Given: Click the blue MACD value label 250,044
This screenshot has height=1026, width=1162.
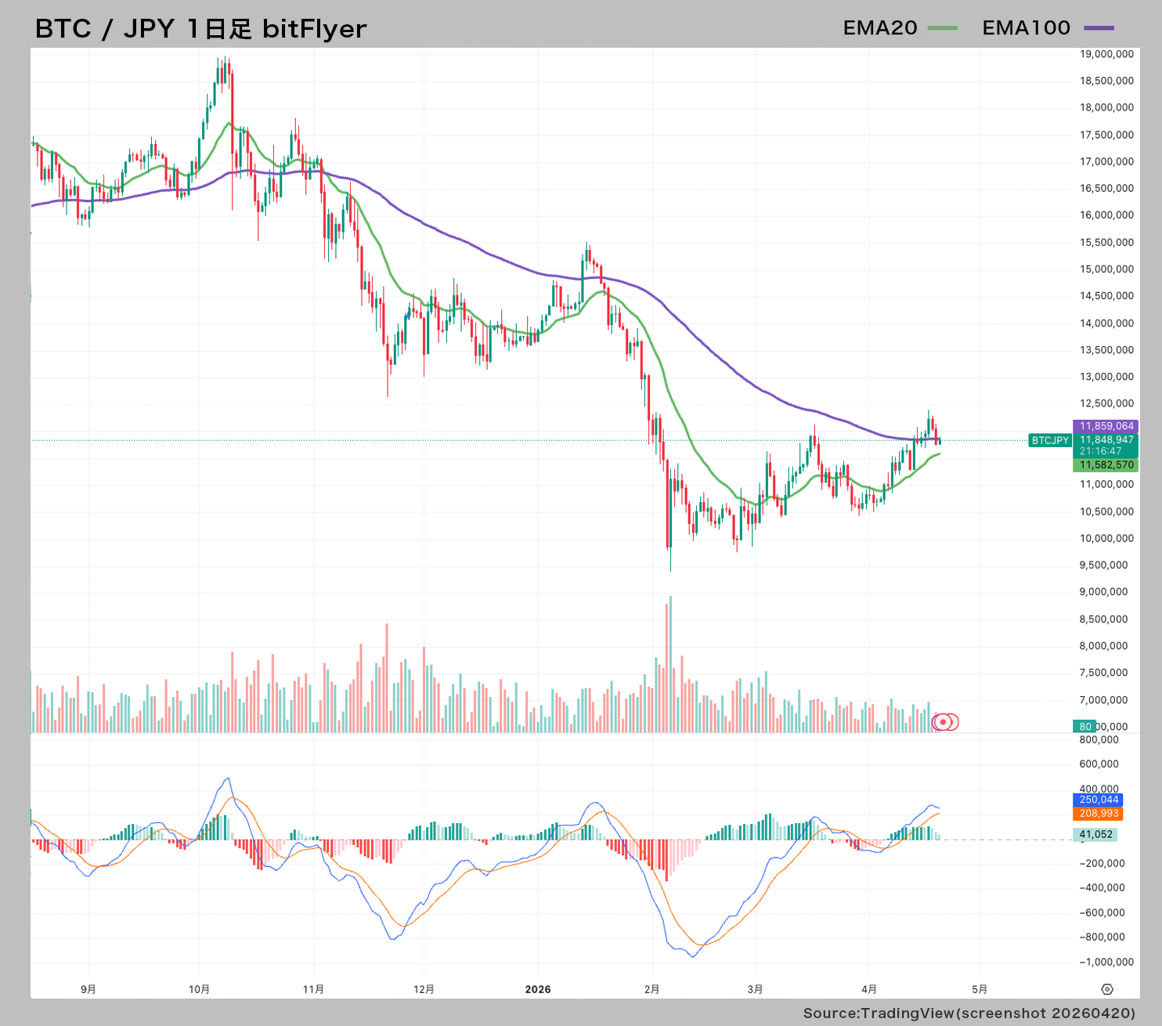Looking at the screenshot, I should click(x=1098, y=800).
